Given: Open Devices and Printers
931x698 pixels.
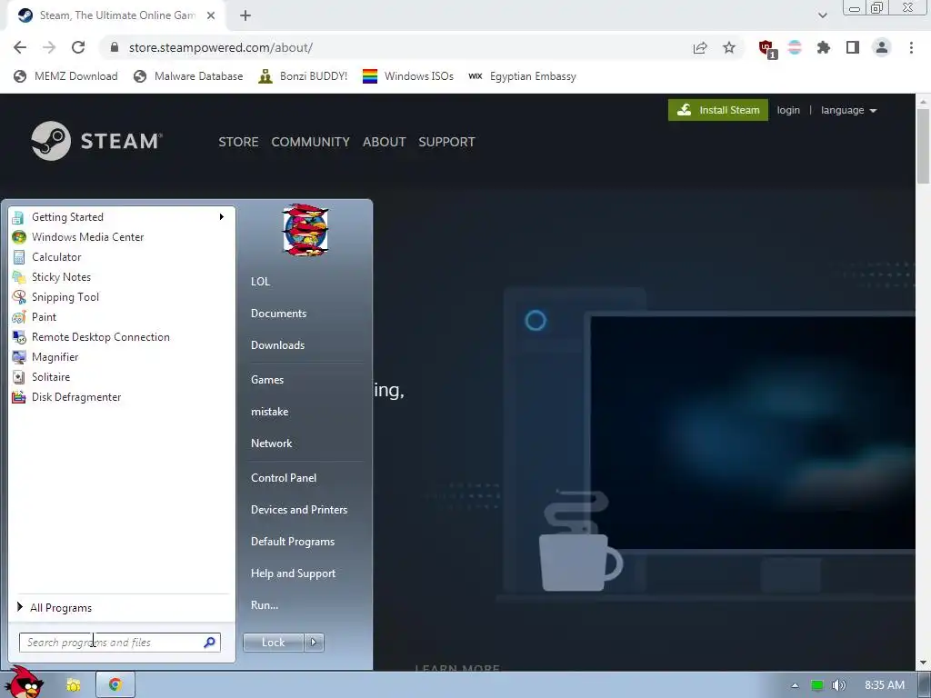Looking at the screenshot, I should tap(298, 510).
